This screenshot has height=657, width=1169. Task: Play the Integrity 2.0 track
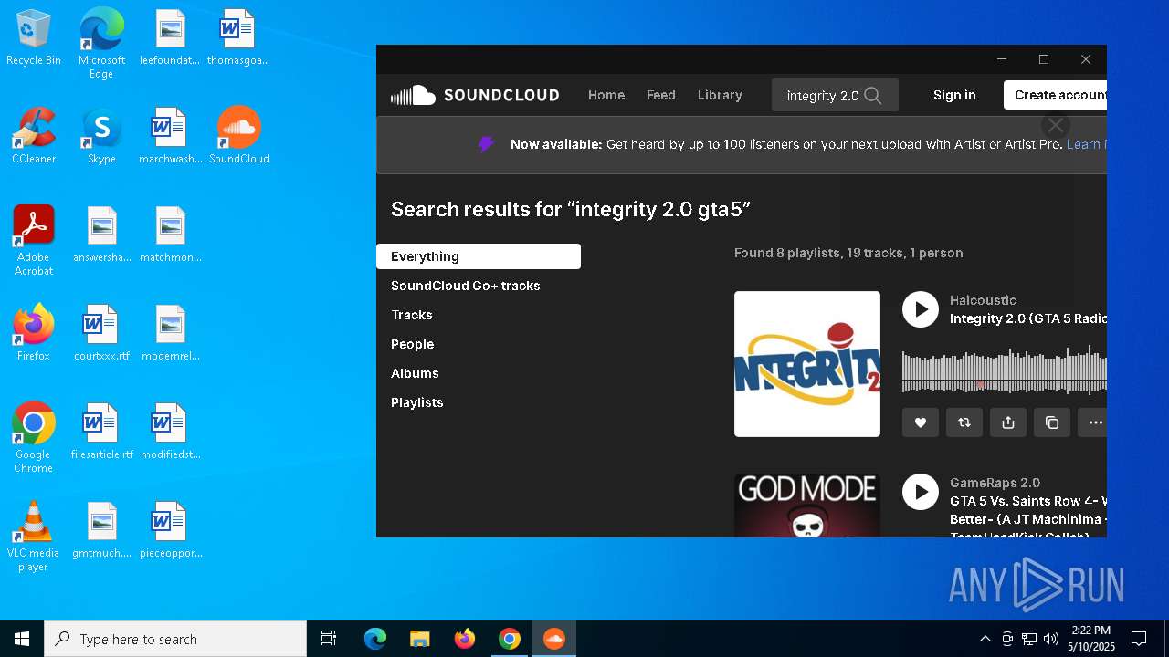921,309
